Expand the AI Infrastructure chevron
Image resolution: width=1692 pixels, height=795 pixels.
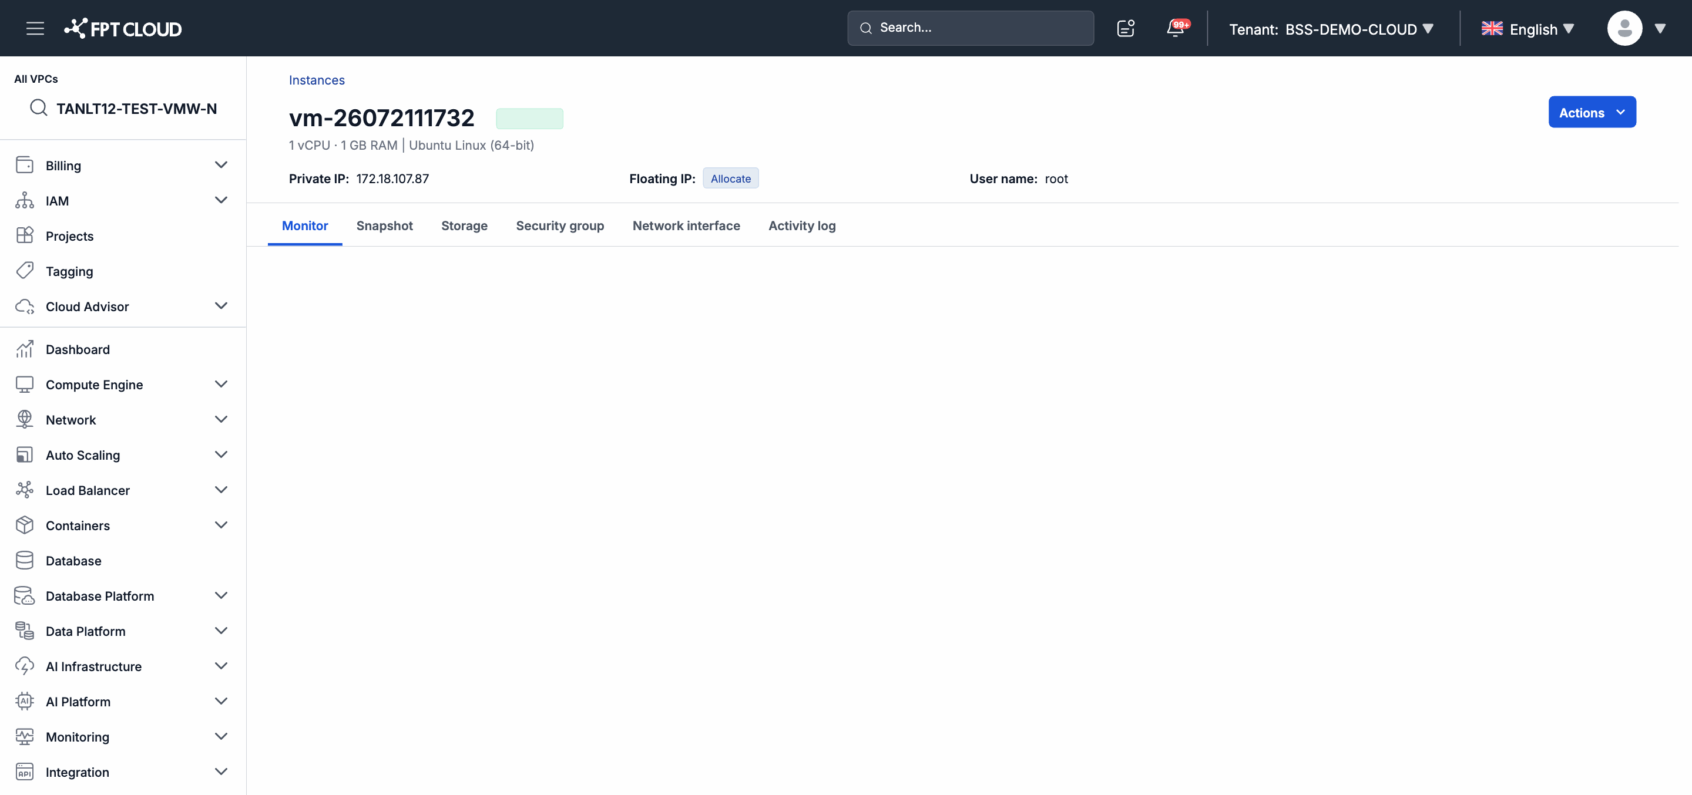(x=221, y=666)
